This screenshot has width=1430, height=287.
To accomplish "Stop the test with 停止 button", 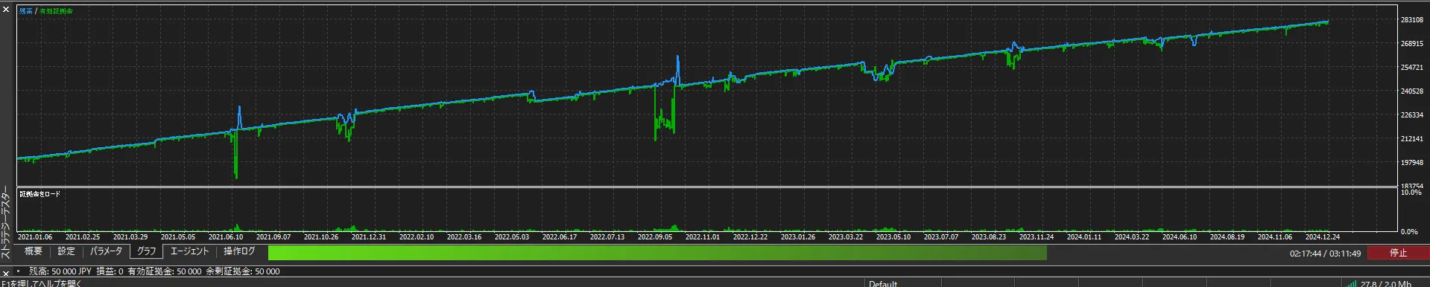I will [1398, 253].
